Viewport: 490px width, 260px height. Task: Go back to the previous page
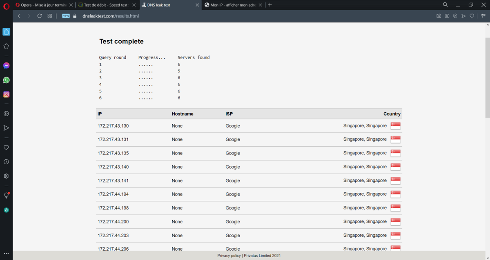pyautogui.click(x=19, y=16)
